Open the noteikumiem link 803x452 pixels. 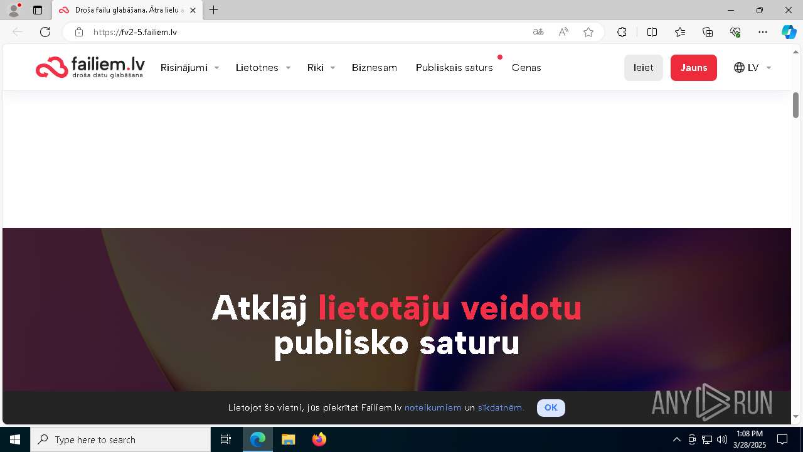coord(433,408)
